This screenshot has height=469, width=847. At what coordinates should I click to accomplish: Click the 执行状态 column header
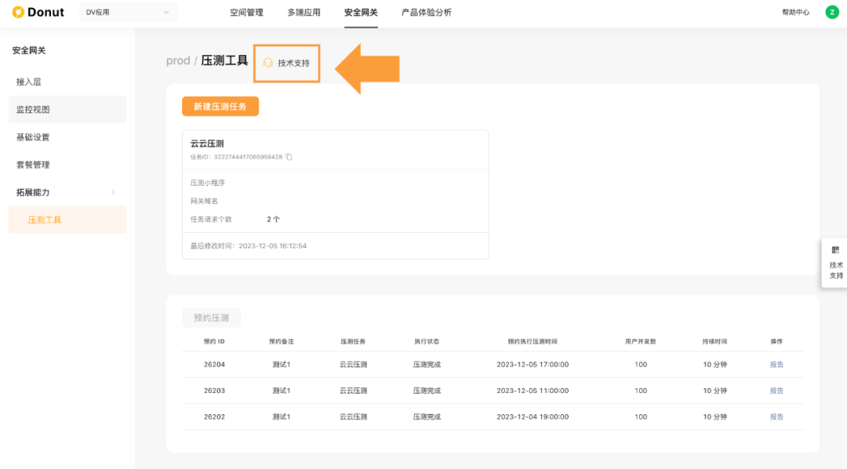tap(427, 341)
